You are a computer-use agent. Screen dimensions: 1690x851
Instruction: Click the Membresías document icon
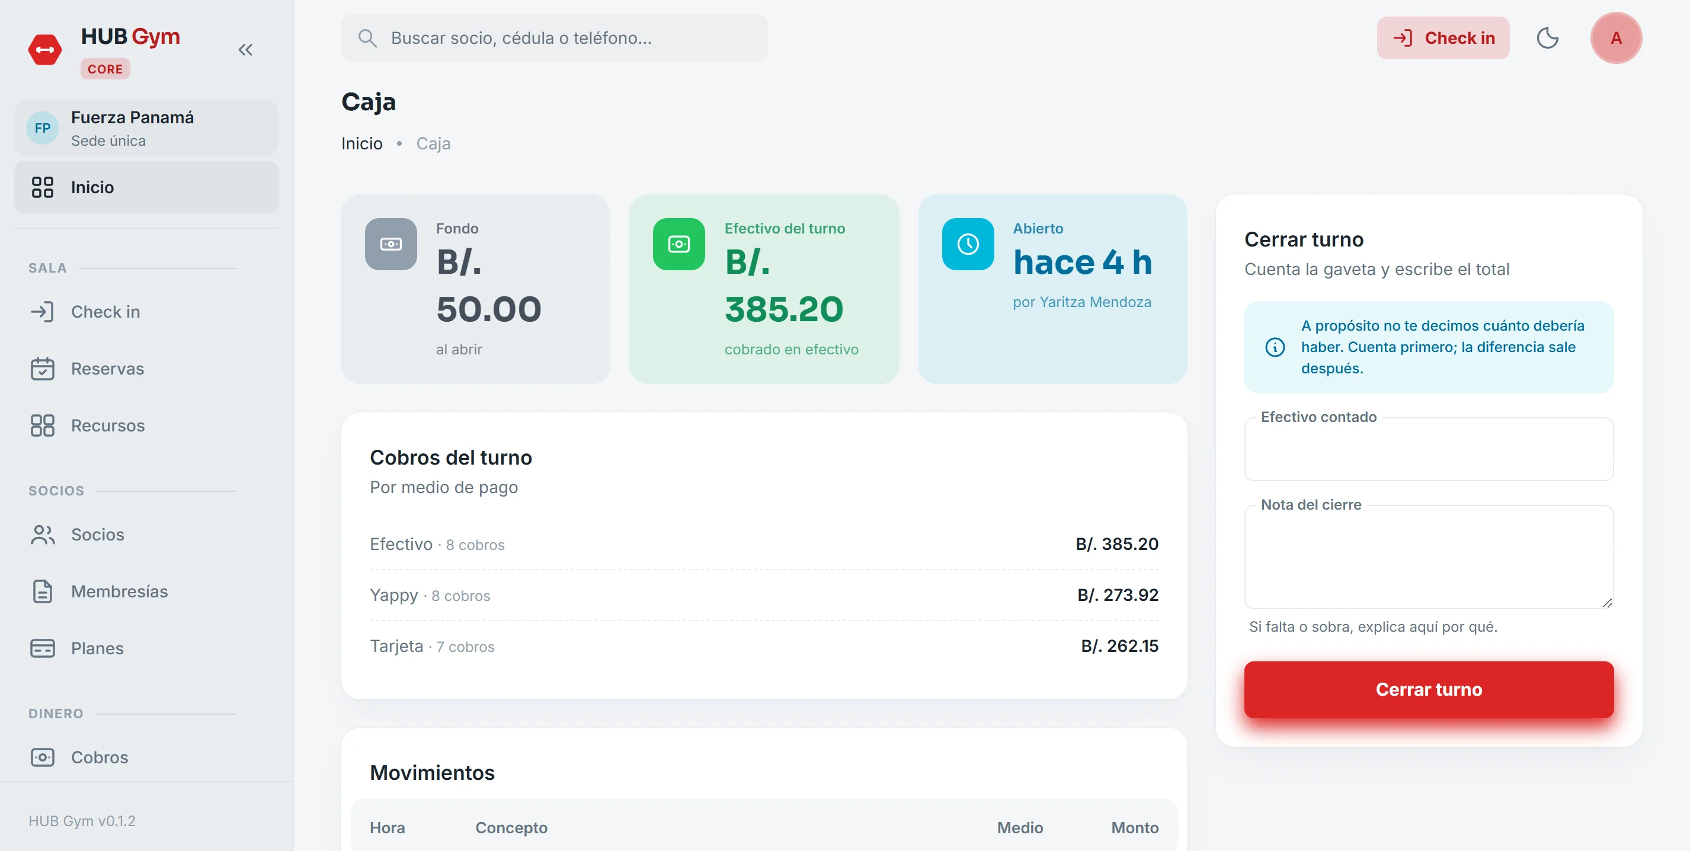click(x=43, y=592)
